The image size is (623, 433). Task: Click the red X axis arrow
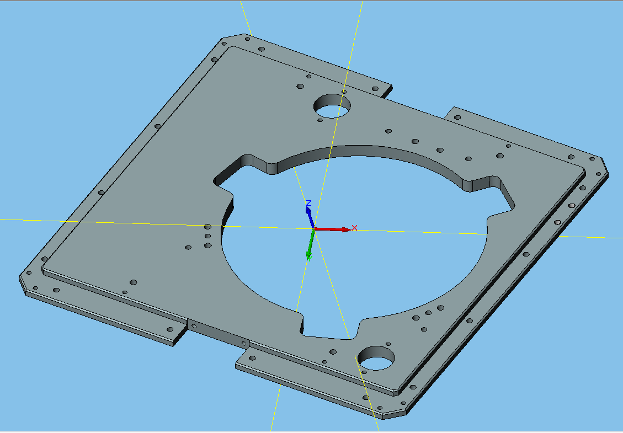click(x=333, y=229)
